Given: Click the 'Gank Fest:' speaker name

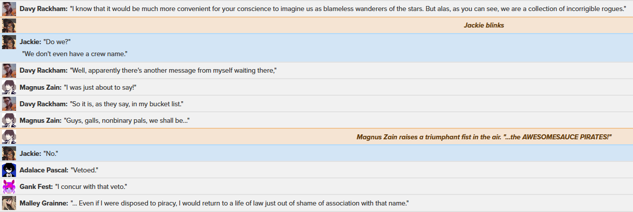Looking at the screenshot, I should tap(36, 186).
